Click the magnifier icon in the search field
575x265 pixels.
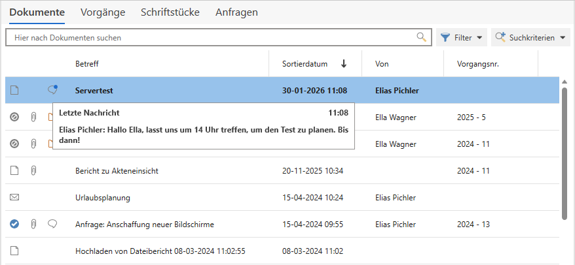click(422, 37)
